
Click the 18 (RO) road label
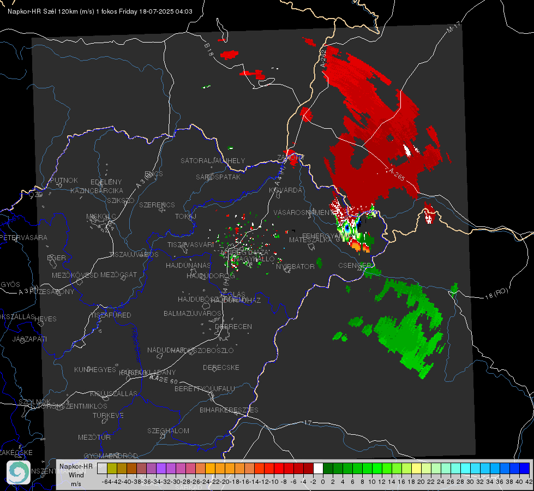(x=496, y=294)
